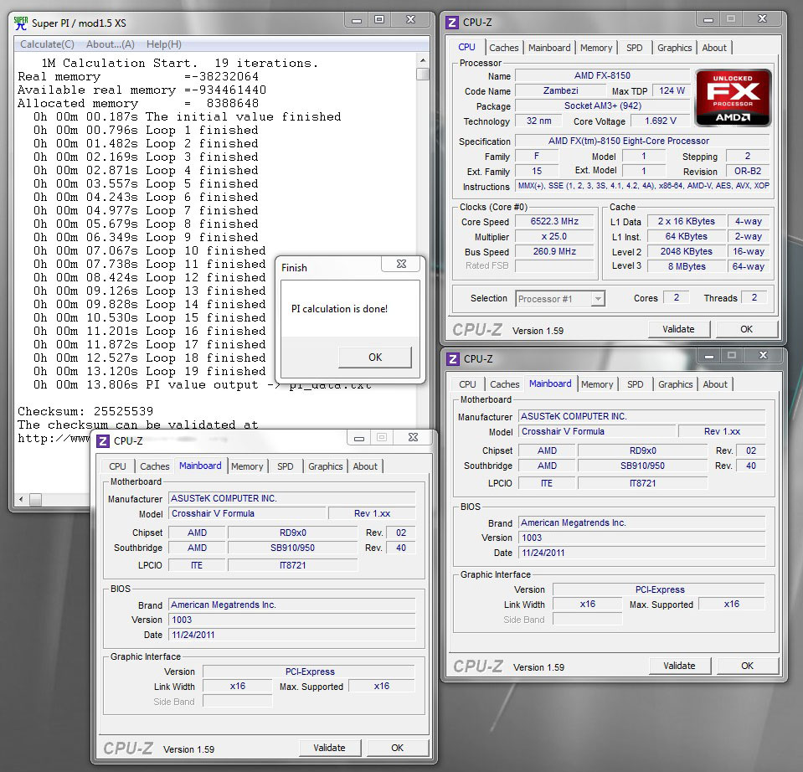Open Caches tab in bottom-left CPU-Z window
The height and width of the screenshot is (772, 803).
[x=155, y=466]
